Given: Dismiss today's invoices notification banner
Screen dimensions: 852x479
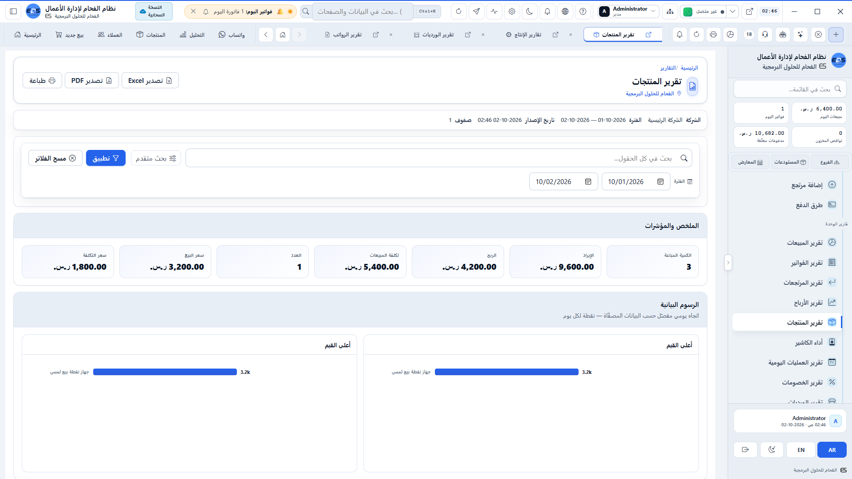Looking at the screenshot, I should coord(193,12).
